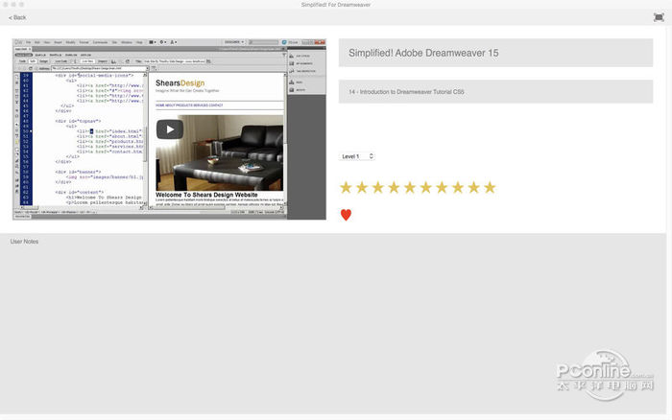Open the Level 1 dropdown
672x420 pixels.
[x=357, y=156]
